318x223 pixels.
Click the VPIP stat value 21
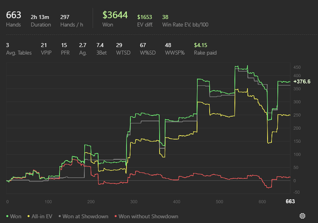click(44, 45)
